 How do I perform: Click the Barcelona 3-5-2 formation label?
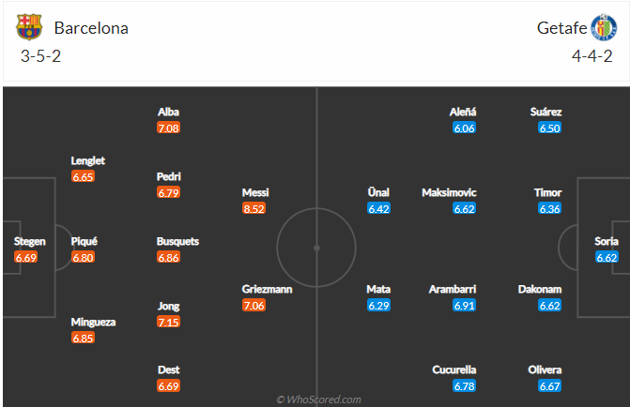click(40, 56)
